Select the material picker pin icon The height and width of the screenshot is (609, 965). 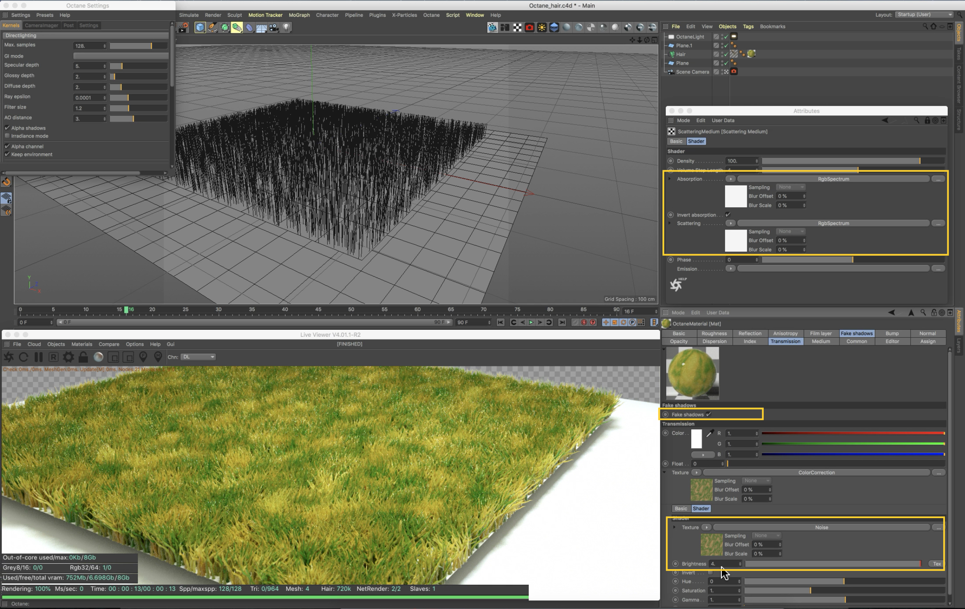pos(158,357)
